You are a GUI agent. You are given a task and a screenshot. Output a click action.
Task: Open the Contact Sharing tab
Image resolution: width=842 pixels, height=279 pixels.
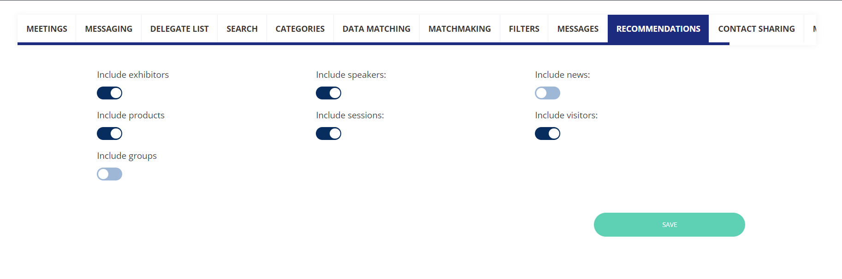[x=756, y=29]
